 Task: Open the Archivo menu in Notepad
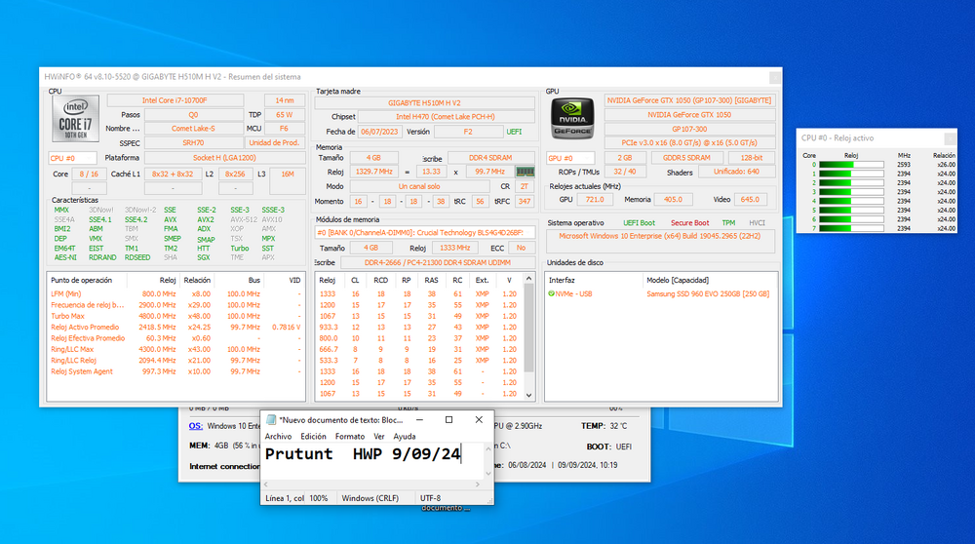coord(278,437)
